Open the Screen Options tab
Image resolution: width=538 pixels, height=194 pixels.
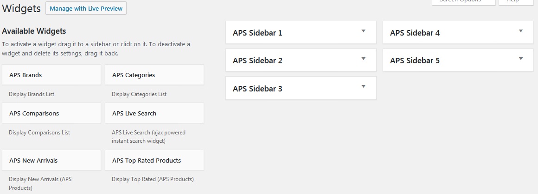click(x=463, y=2)
